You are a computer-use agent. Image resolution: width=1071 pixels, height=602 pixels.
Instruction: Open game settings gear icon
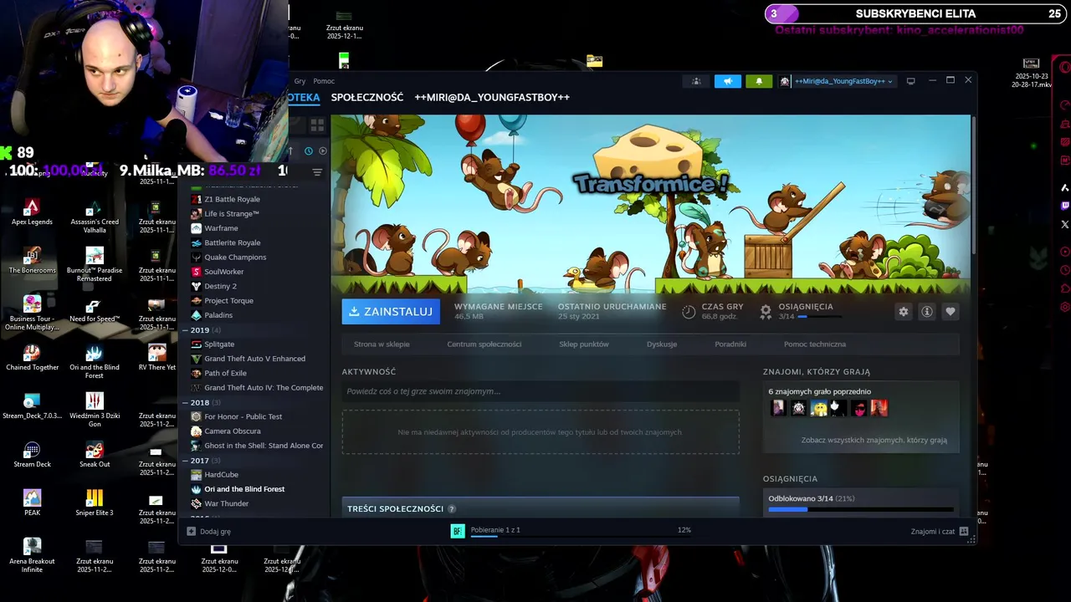click(904, 311)
